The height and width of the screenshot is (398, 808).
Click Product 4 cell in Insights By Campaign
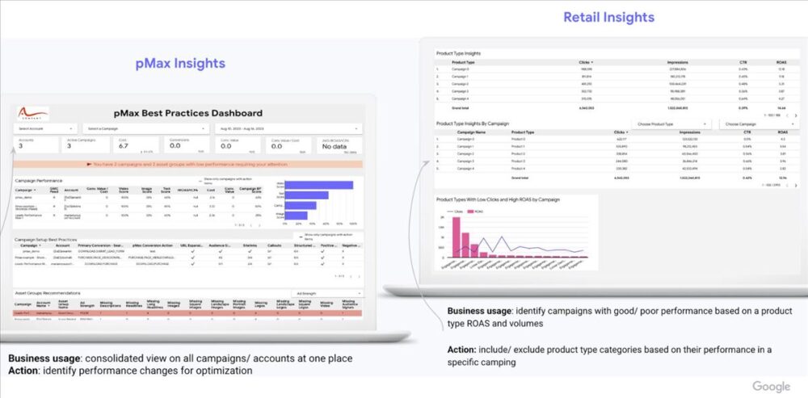(518, 168)
